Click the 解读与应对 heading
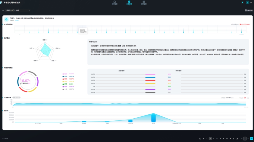 pyautogui.click(x=93, y=42)
